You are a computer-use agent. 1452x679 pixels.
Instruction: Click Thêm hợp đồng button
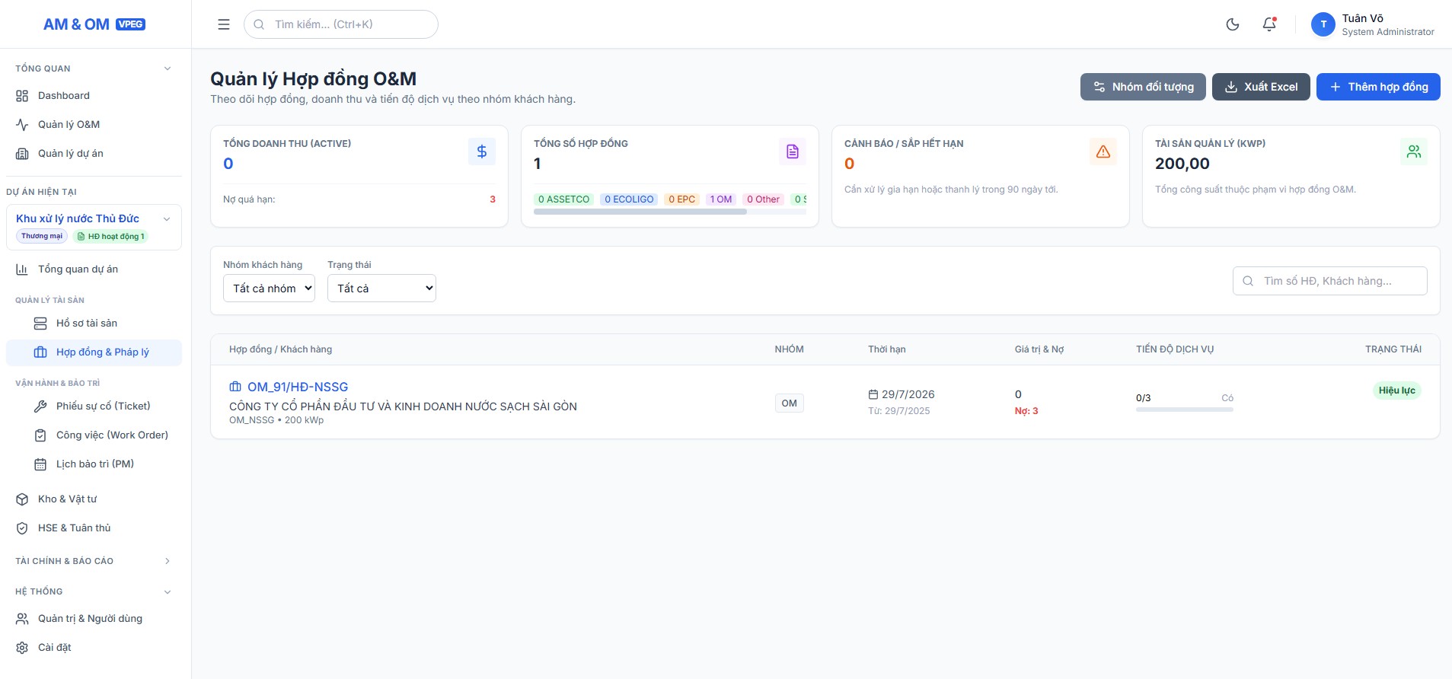(1378, 87)
